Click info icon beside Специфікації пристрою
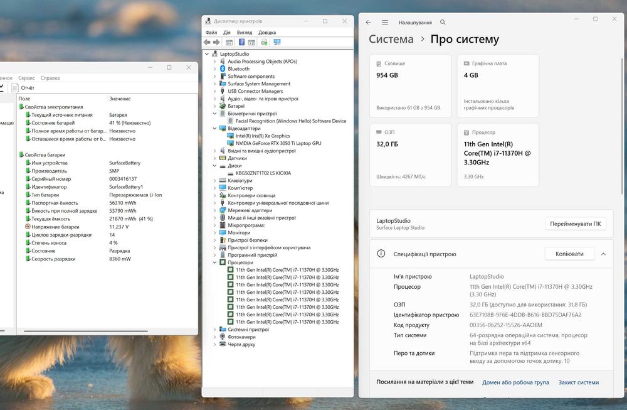 [381, 254]
